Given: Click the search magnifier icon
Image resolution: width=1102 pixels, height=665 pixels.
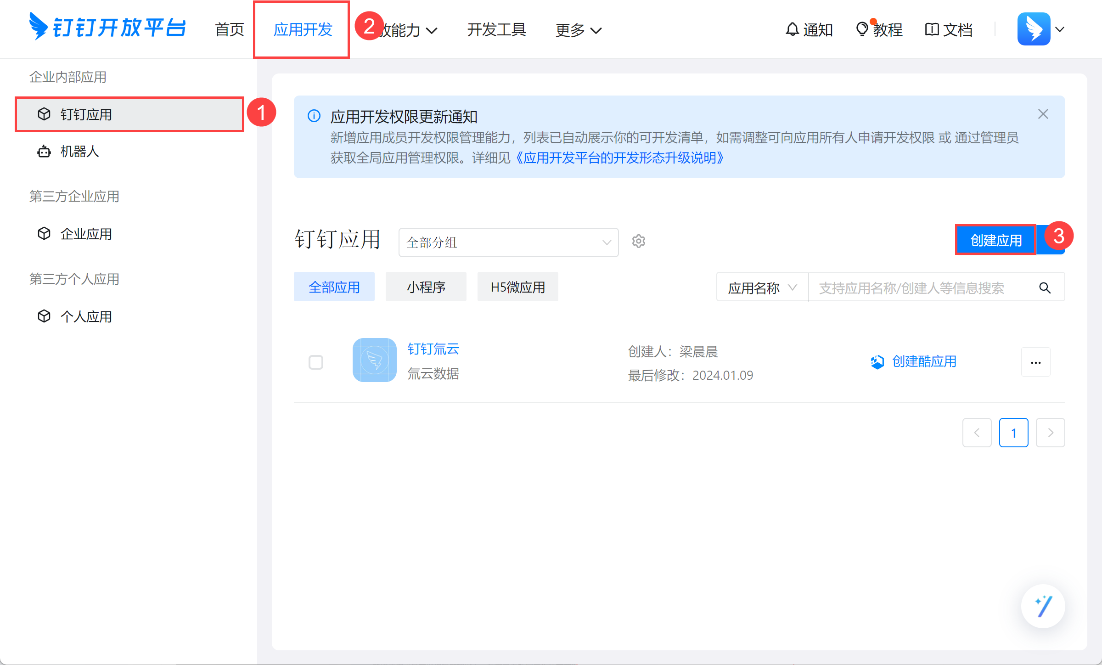Looking at the screenshot, I should tap(1045, 288).
